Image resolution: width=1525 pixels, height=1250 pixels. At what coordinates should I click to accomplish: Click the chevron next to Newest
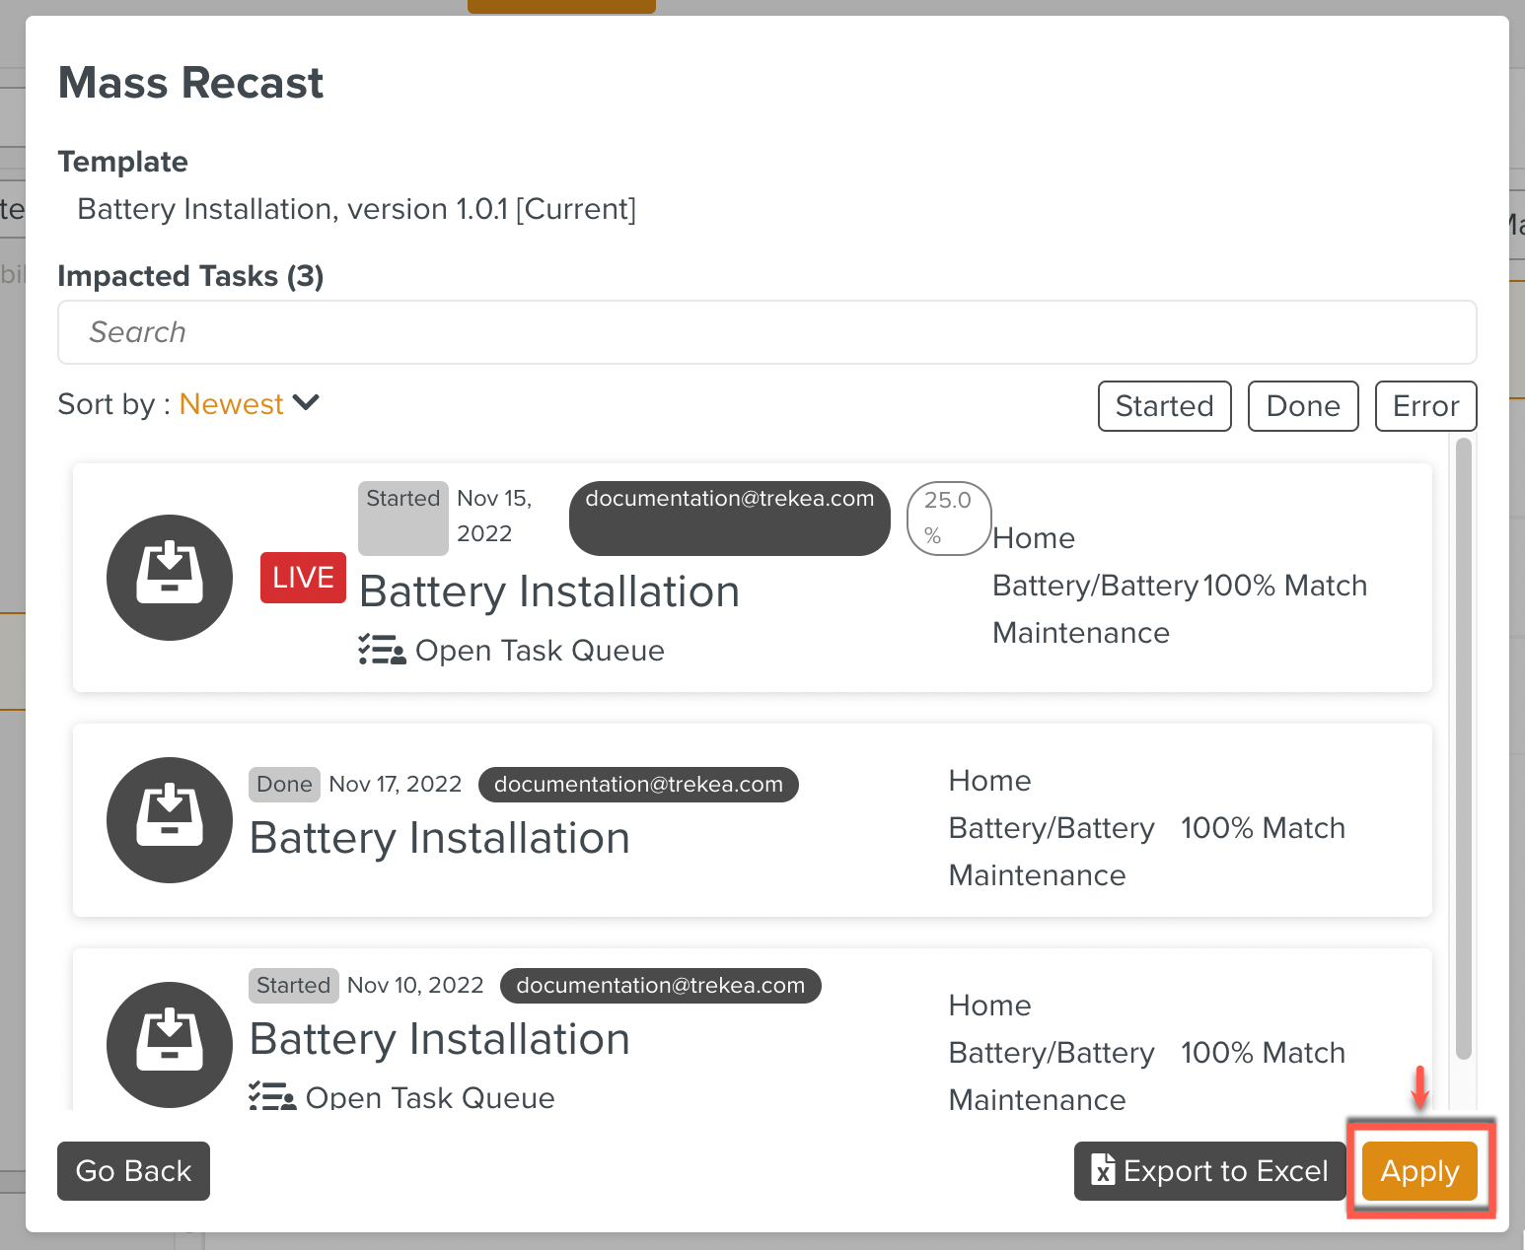tap(307, 403)
